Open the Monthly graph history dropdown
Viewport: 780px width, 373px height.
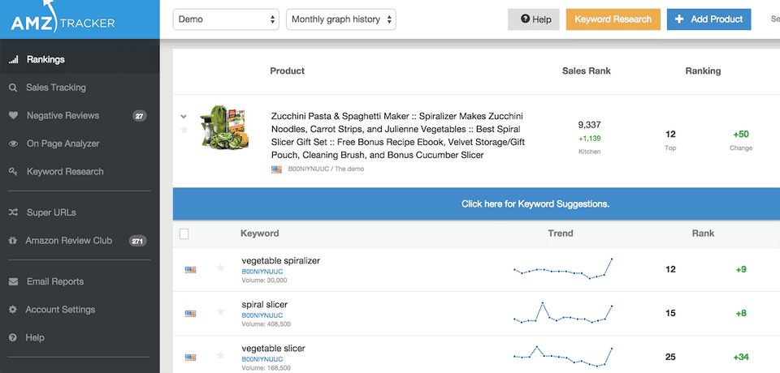click(340, 19)
